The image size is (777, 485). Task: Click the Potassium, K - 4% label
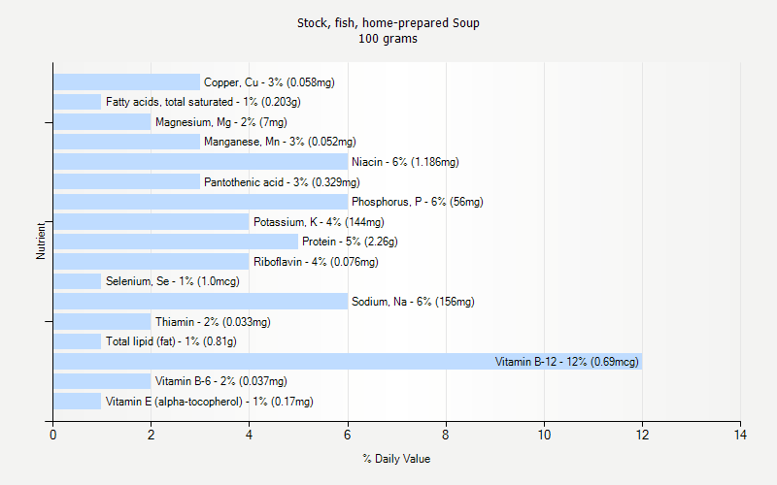click(x=319, y=222)
